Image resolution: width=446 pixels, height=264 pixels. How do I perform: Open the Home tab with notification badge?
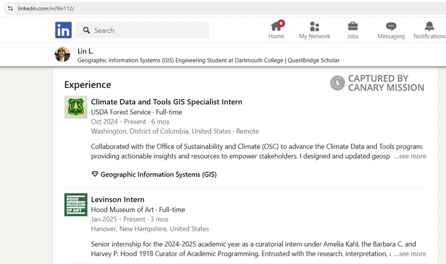tap(276, 30)
